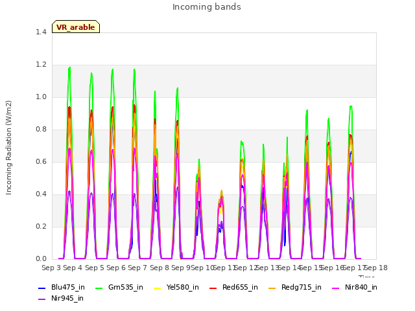Viewport: 415px width, 311px height.
Task: Click the Incoming Radiation (W/m2) axis label
Action: coord(8,148)
